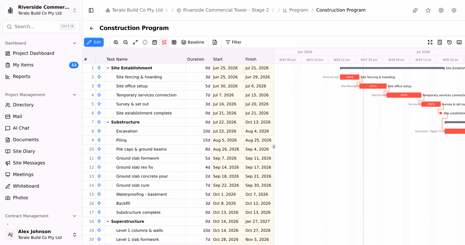Click the lightning icon on Piling row
Viewport: 465px width, 245px height.
(99, 140)
